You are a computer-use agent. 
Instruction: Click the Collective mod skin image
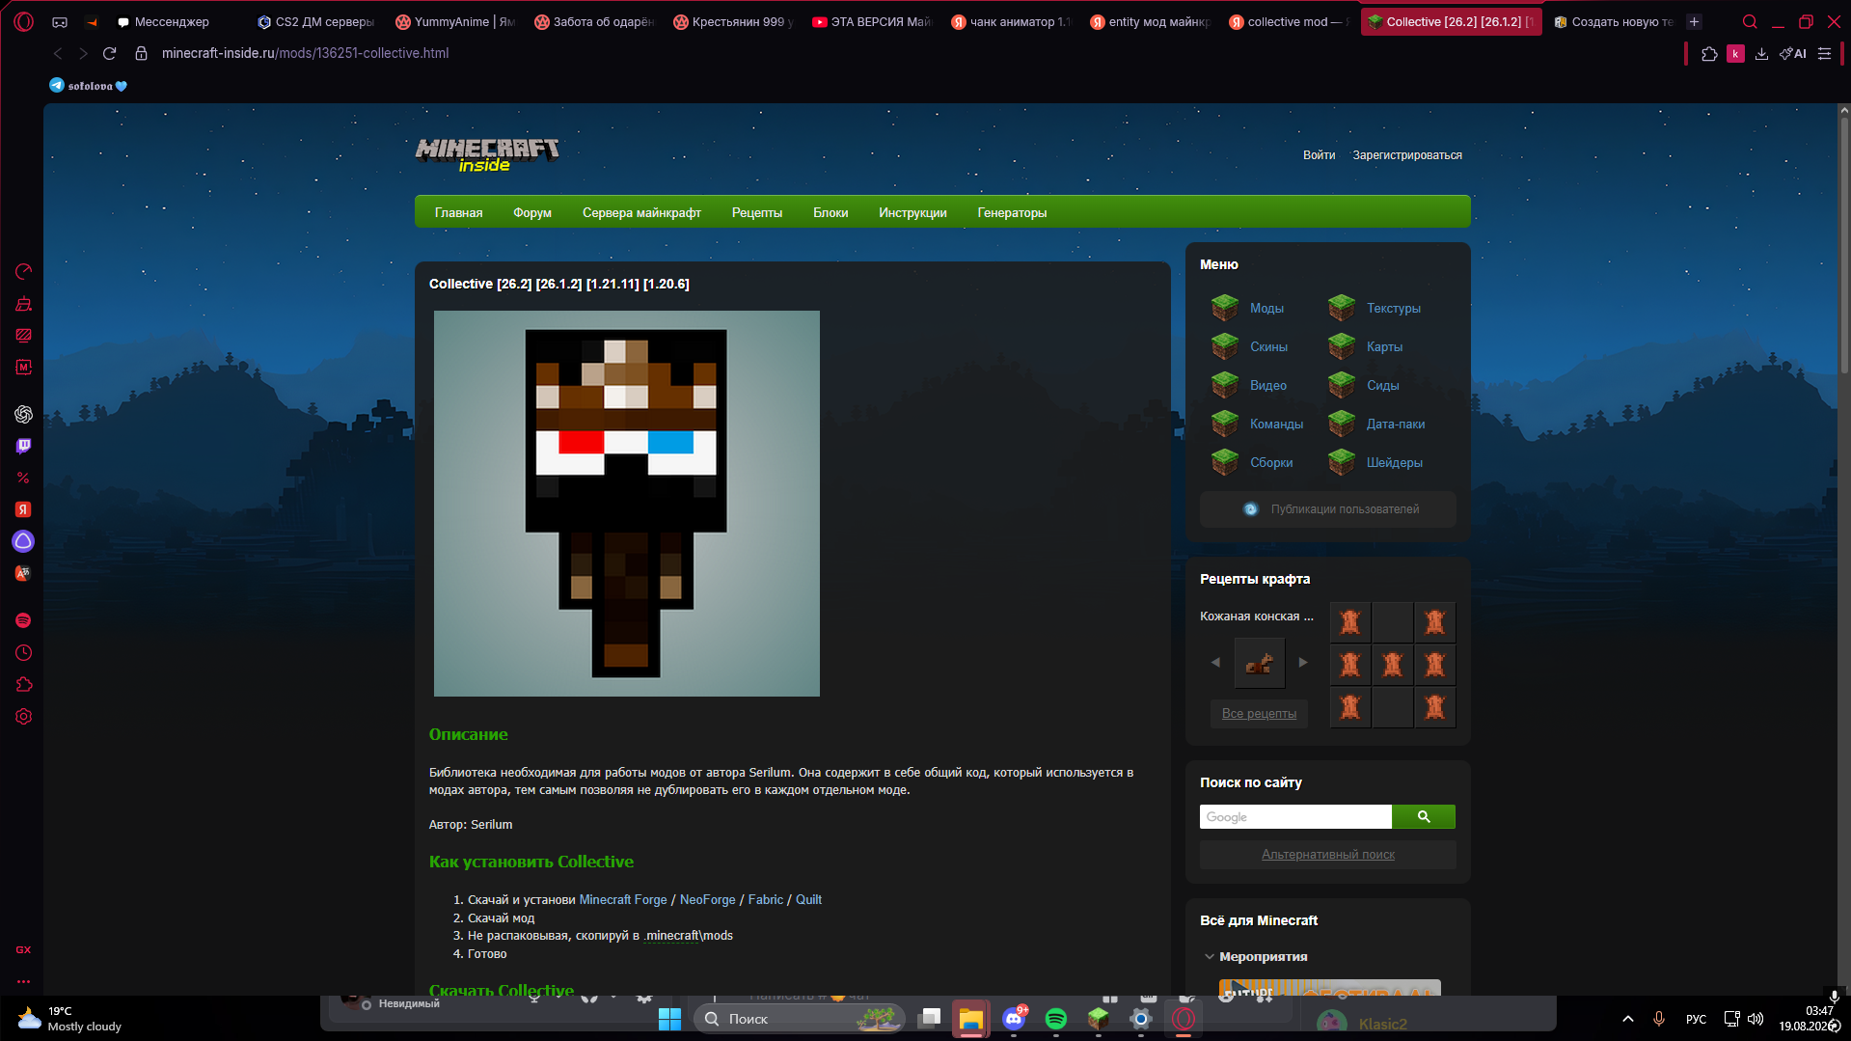pos(627,504)
